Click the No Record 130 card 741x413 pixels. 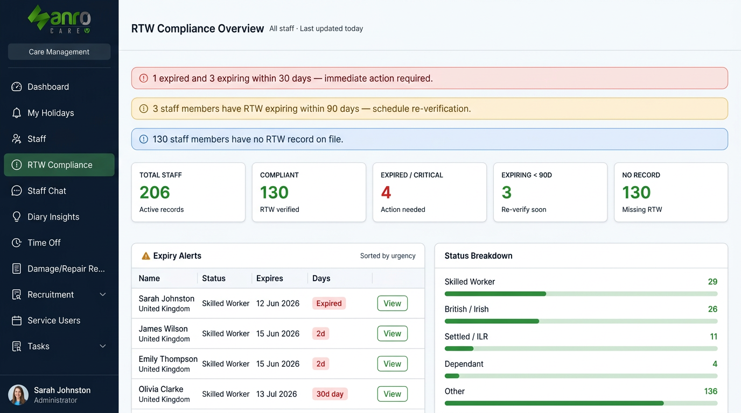click(671, 192)
